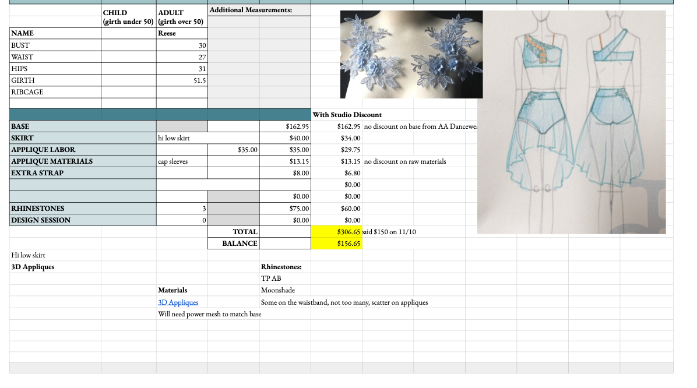This screenshot has height=388, width=697.
Task: Select the APPLIQUE MATERIALS label cell
Action: pyautogui.click(x=83, y=161)
